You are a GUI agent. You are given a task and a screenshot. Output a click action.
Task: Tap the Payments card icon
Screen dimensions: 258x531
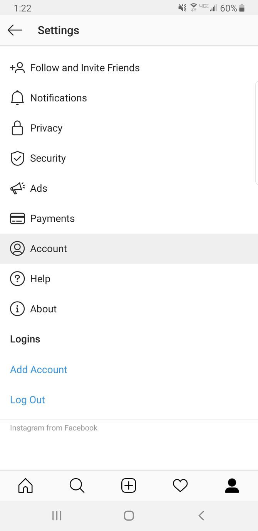[x=17, y=218]
